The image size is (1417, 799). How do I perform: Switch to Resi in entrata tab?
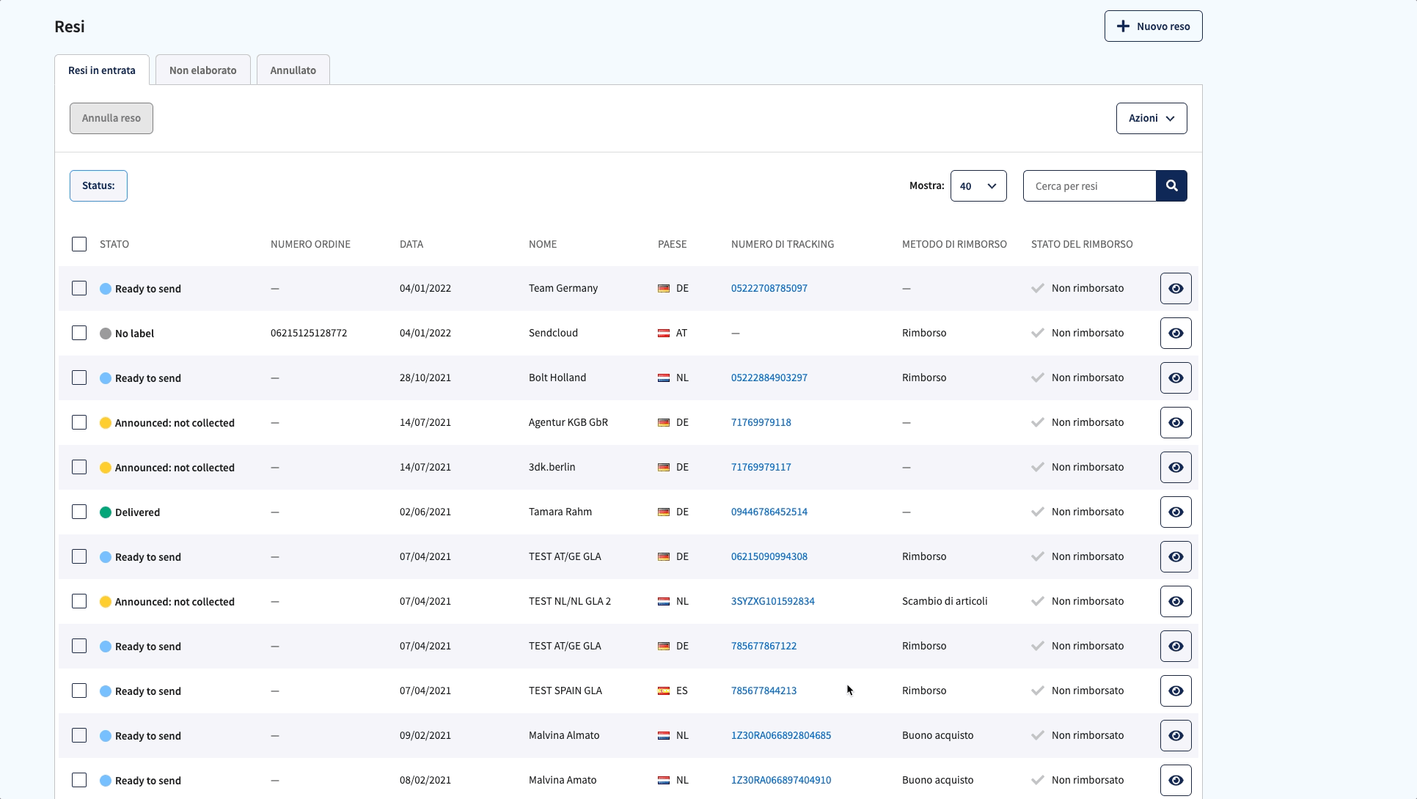point(102,70)
